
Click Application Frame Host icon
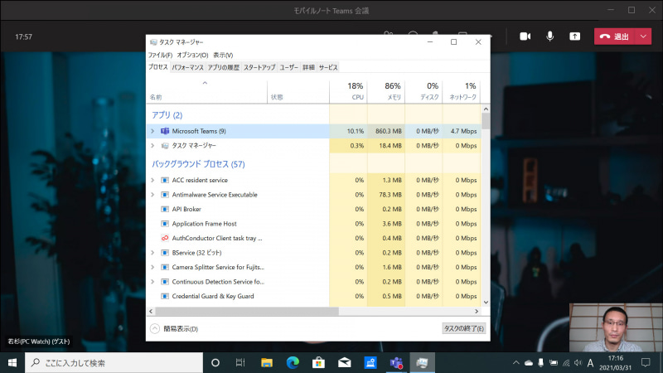click(x=165, y=224)
